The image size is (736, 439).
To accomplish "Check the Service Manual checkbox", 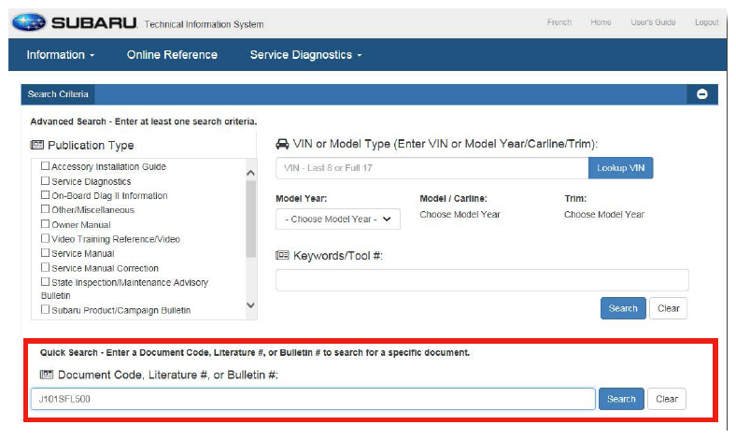I will pyautogui.click(x=45, y=252).
